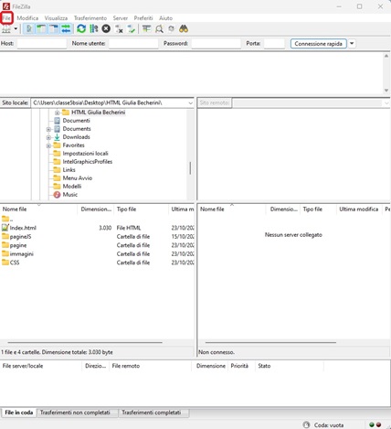Image resolution: width=391 pixels, height=429 pixels.
Task: Click into the Host field
Action: [x=42, y=44]
